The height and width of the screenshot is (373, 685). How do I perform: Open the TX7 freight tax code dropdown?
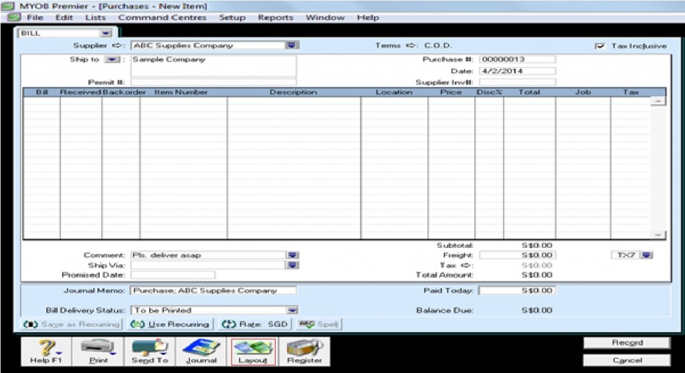pos(647,255)
